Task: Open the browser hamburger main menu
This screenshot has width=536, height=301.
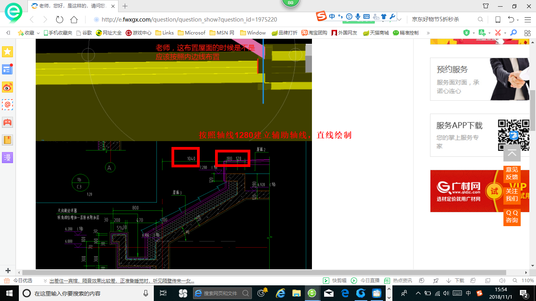Action: point(528,20)
